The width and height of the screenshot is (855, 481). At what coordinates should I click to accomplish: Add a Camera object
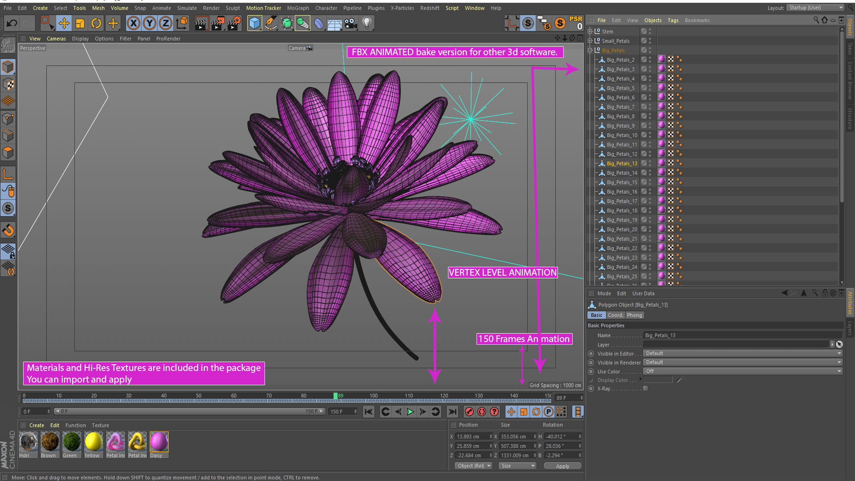coord(350,23)
